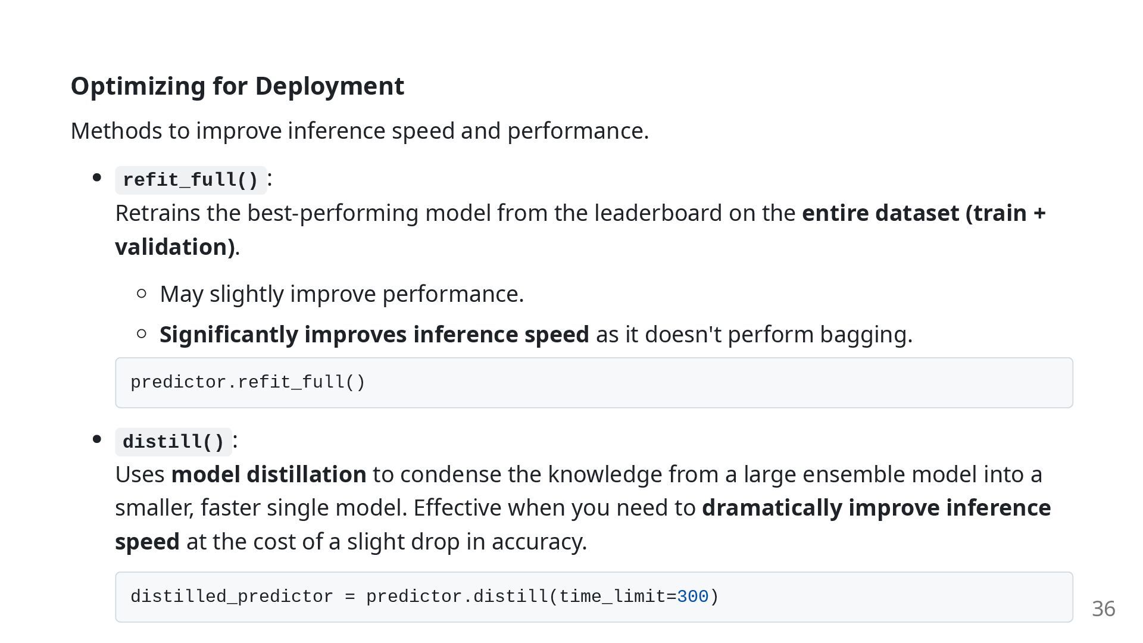Click the distilled_predictor code block
This screenshot has width=1143, height=643.
pos(594,597)
